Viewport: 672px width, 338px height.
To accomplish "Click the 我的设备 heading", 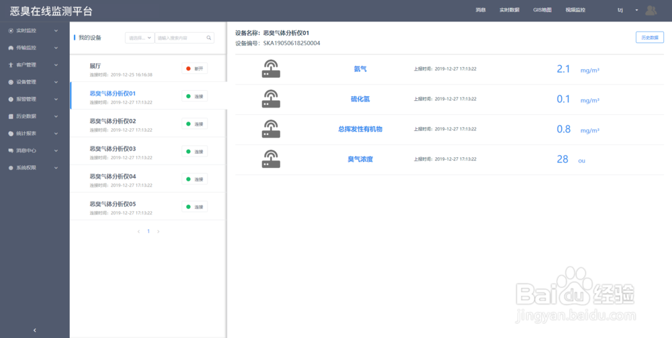I will [x=90, y=38].
